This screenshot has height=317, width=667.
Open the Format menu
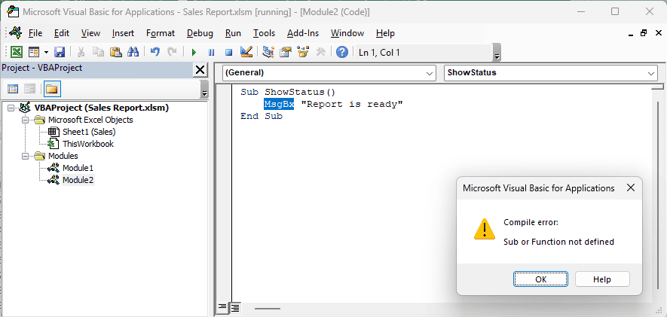pyautogui.click(x=161, y=33)
